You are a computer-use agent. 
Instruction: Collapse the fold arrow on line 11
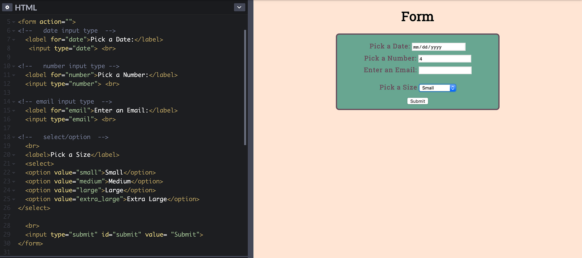(x=14, y=75)
